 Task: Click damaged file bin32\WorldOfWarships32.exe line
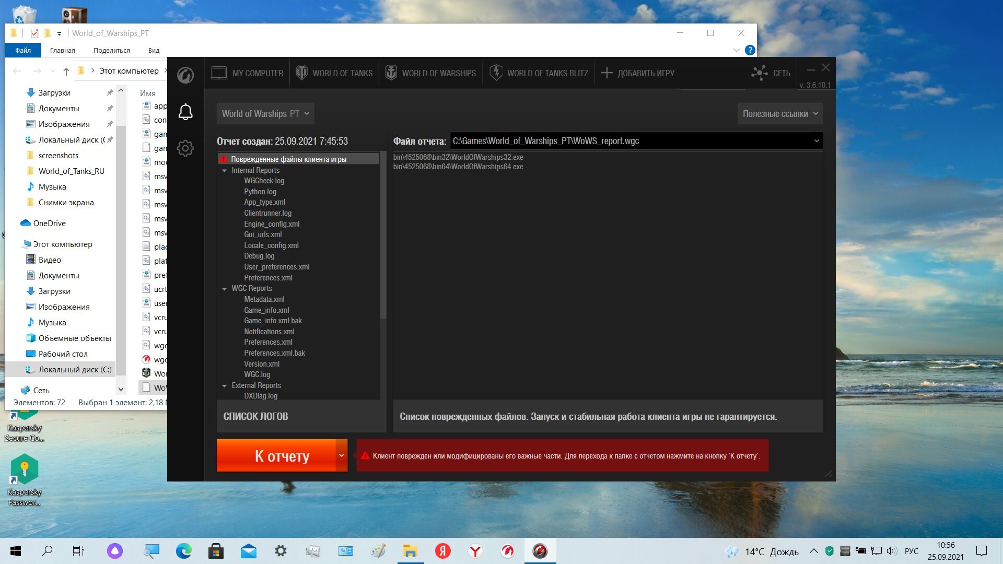(458, 157)
